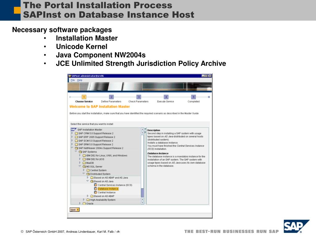
Task: Click the MaxDB folder icon
Action: pos(84,163)
